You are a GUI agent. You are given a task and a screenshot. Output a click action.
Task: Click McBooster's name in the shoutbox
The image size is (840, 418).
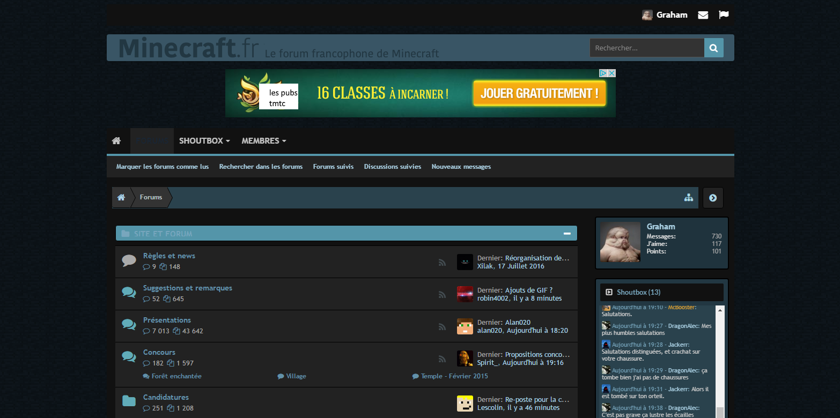(681, 307)
